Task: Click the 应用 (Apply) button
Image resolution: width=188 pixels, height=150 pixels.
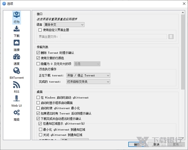Action: (x=176, y=144)
